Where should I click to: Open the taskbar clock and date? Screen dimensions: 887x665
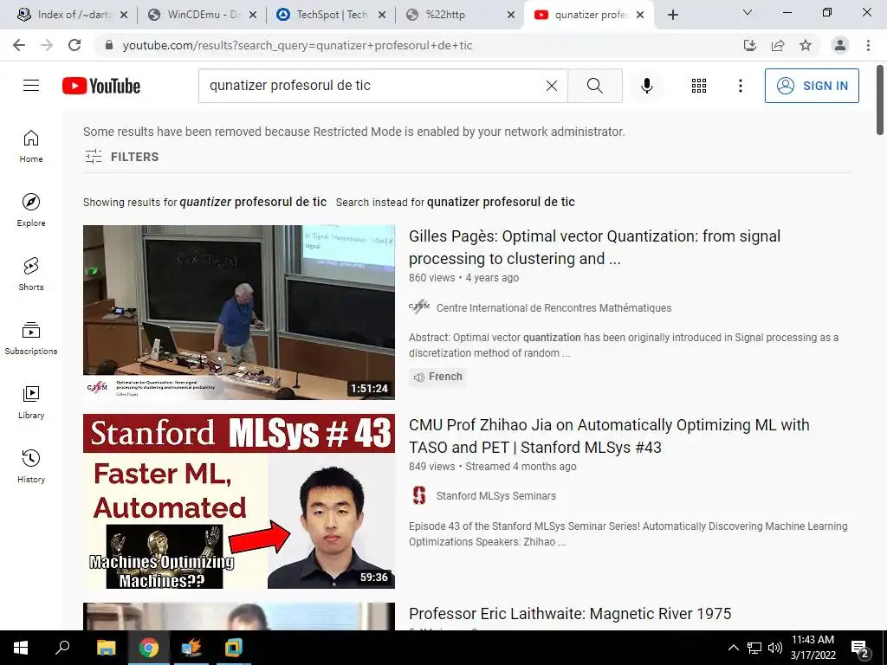point(813,648)
